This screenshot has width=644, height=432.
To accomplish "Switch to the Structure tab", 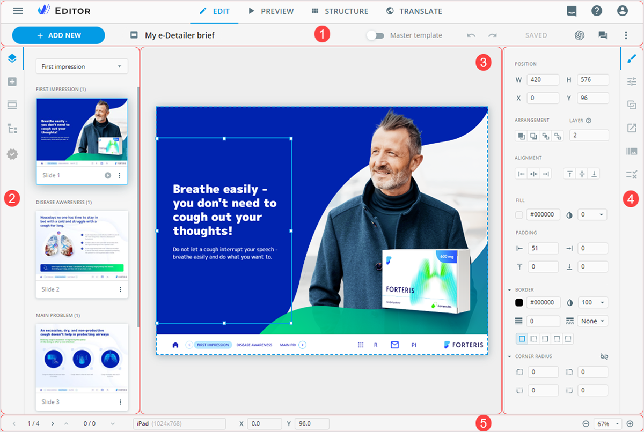I will click(x=340, y=11).
